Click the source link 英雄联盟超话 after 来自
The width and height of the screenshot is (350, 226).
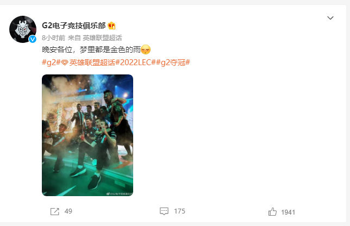coord(102,38)
